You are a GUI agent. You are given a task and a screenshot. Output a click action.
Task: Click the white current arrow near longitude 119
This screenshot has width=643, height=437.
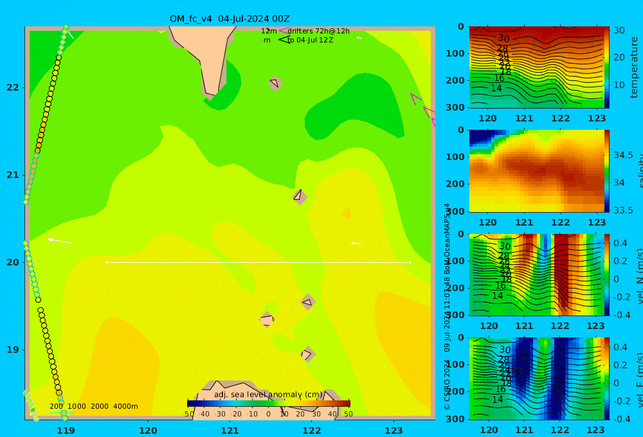pos(60,241)
